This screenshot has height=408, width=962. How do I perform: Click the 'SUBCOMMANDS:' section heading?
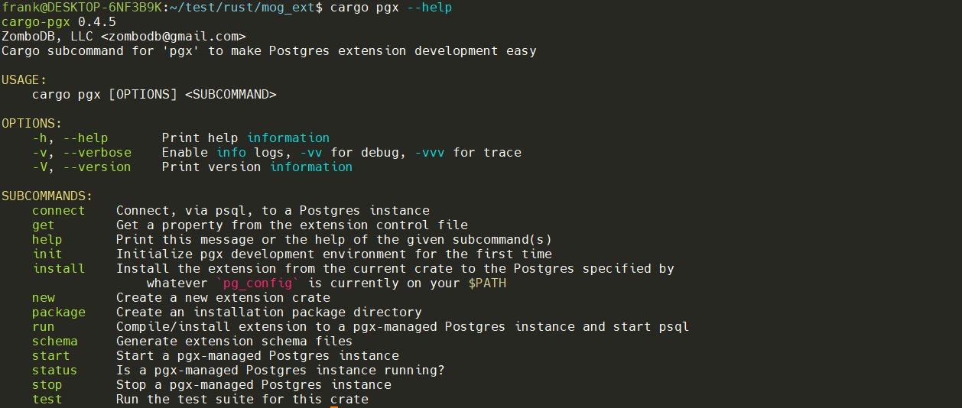coord(47,196)
